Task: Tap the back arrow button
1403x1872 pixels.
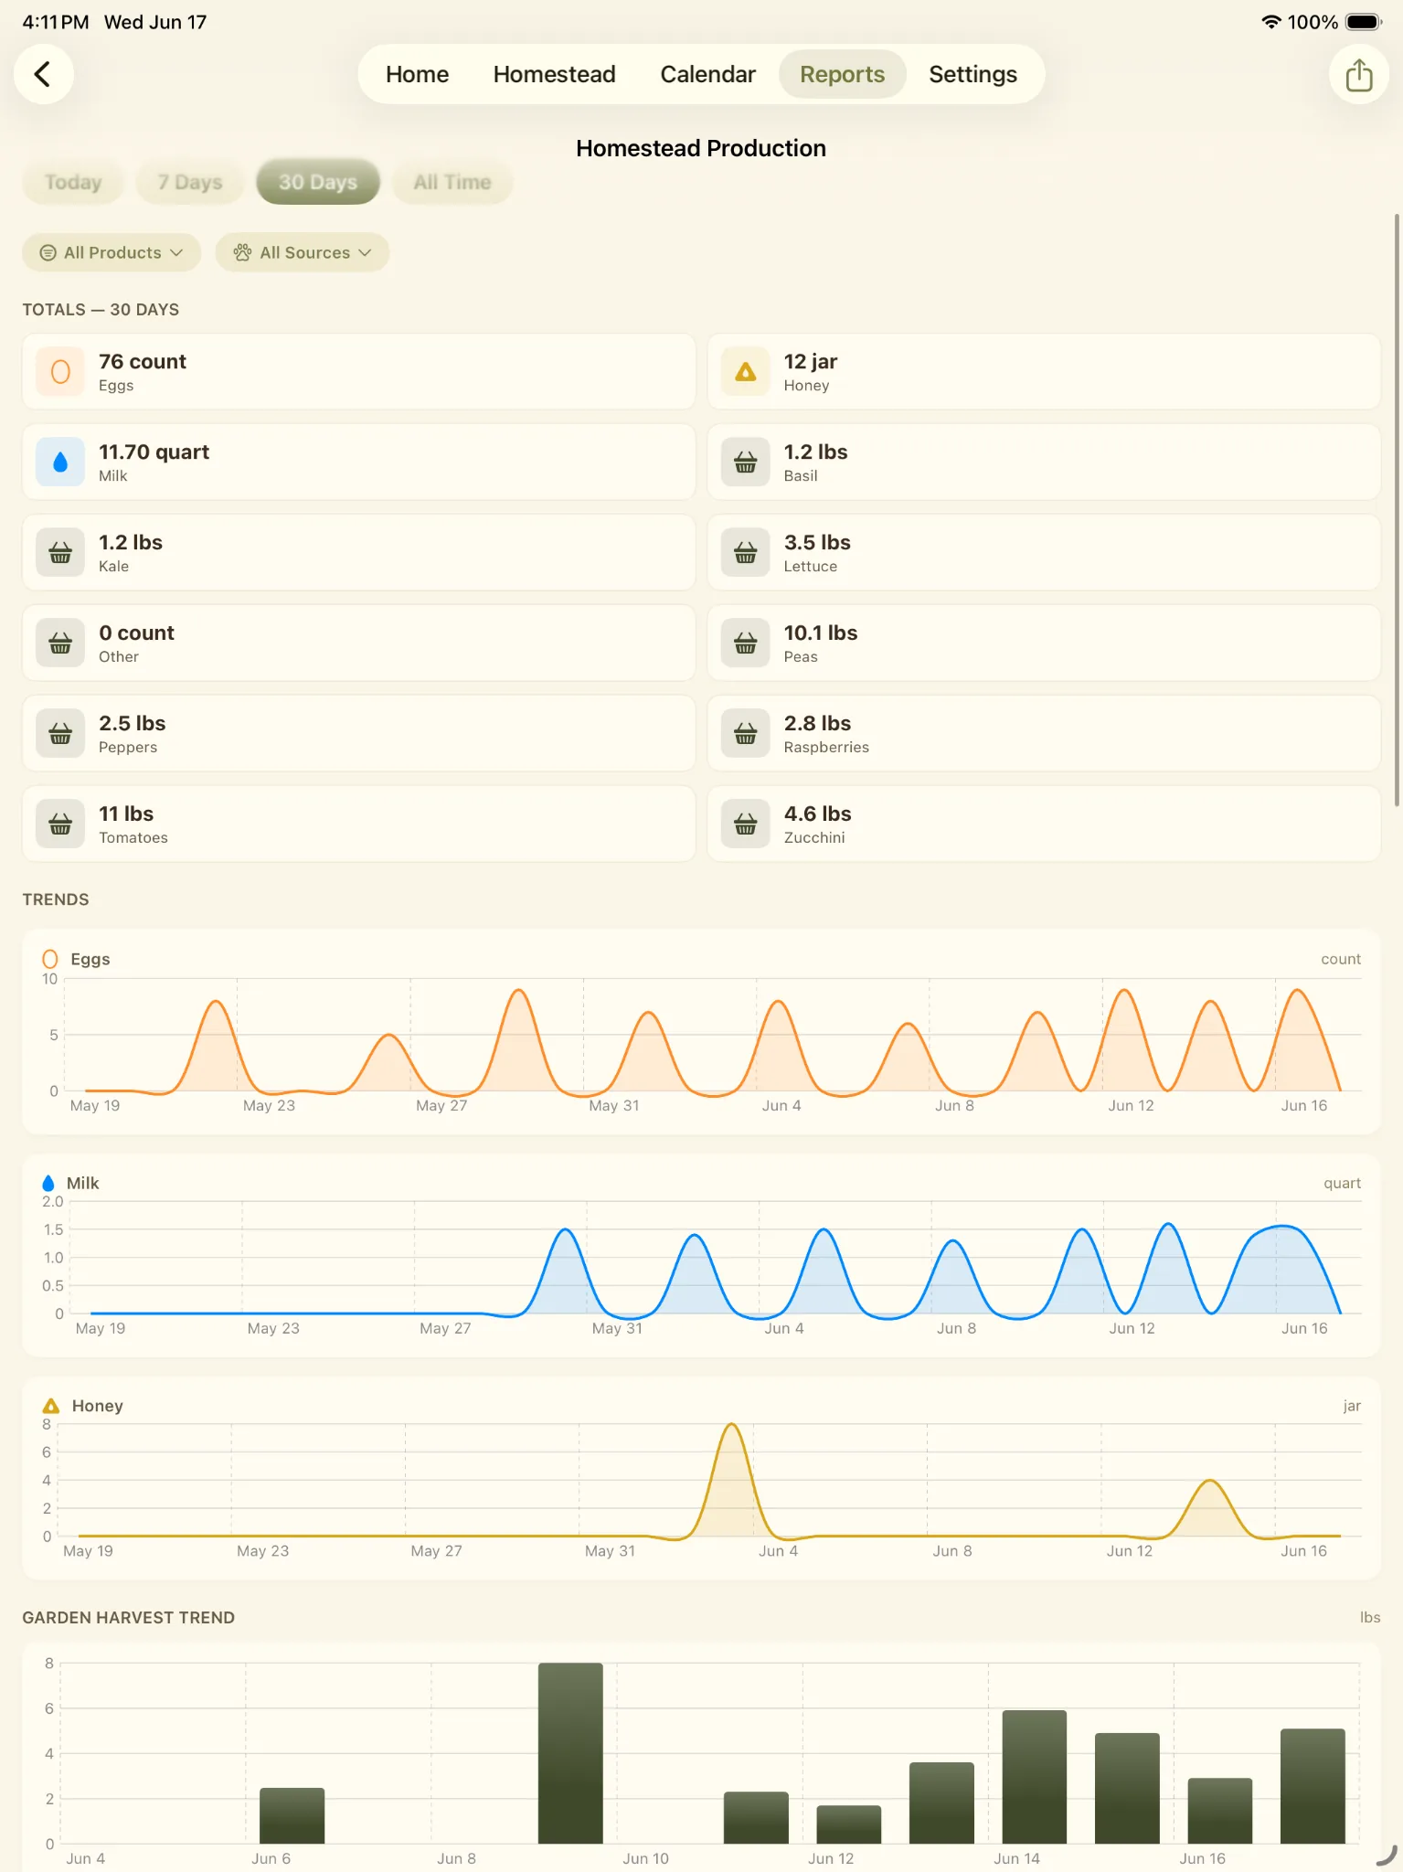Action: 43,74
